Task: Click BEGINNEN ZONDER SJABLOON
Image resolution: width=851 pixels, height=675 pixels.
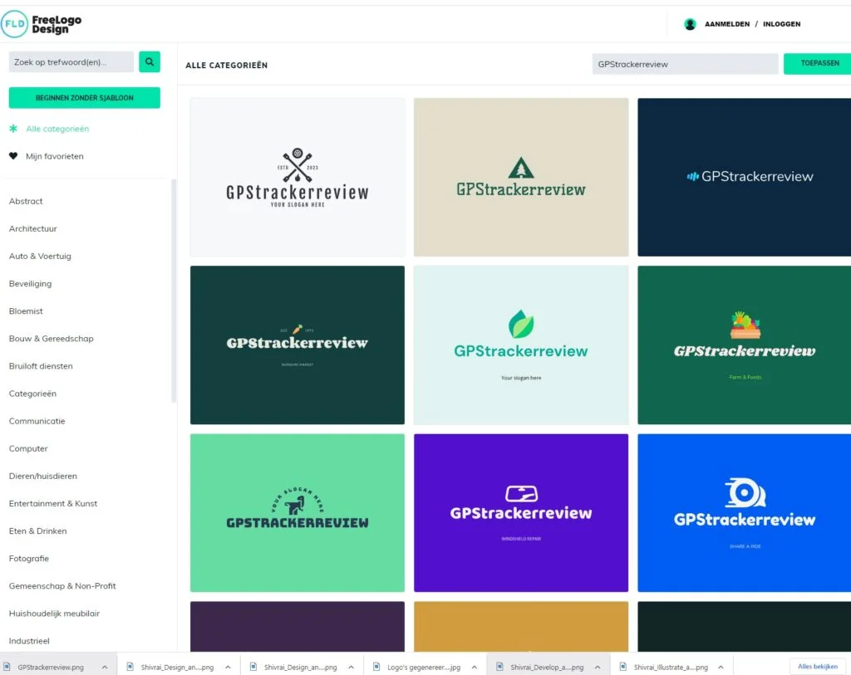Action: (x=85, y=97)
